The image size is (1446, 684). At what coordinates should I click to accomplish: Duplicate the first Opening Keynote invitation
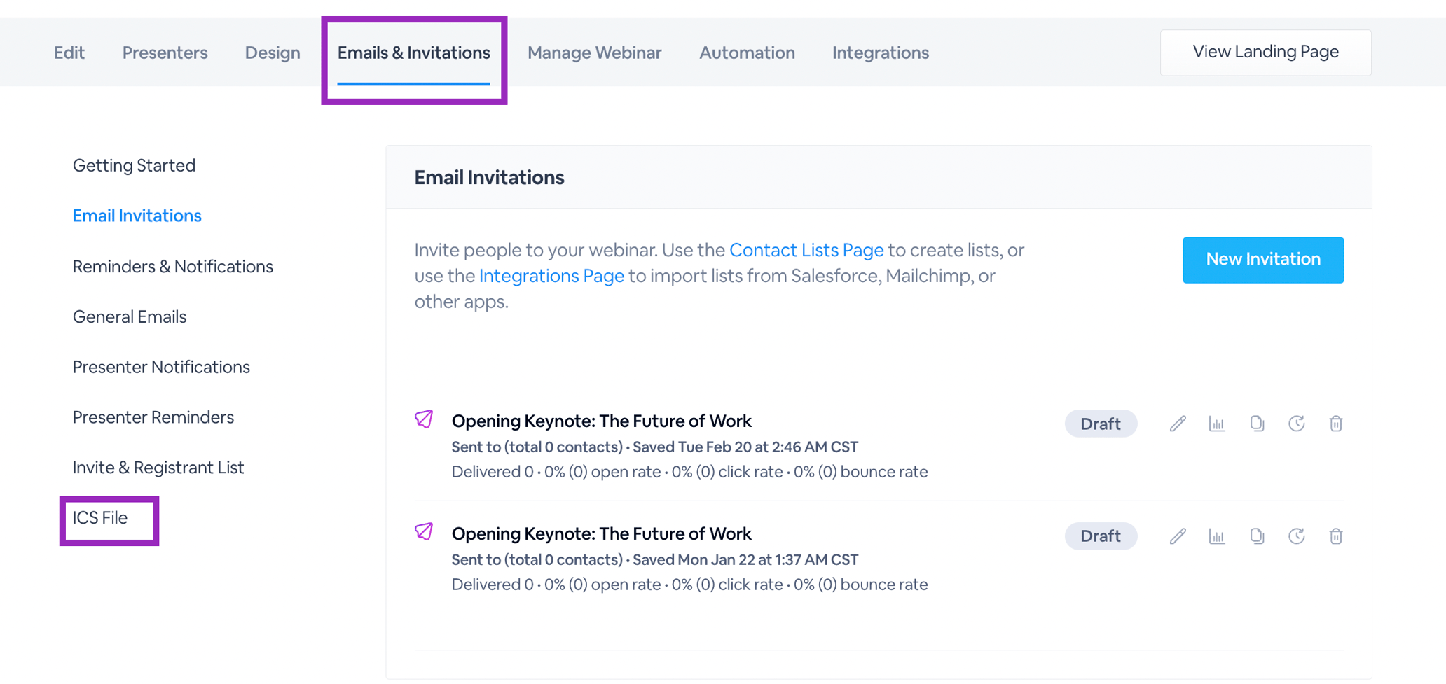[x=1257, y=424]
